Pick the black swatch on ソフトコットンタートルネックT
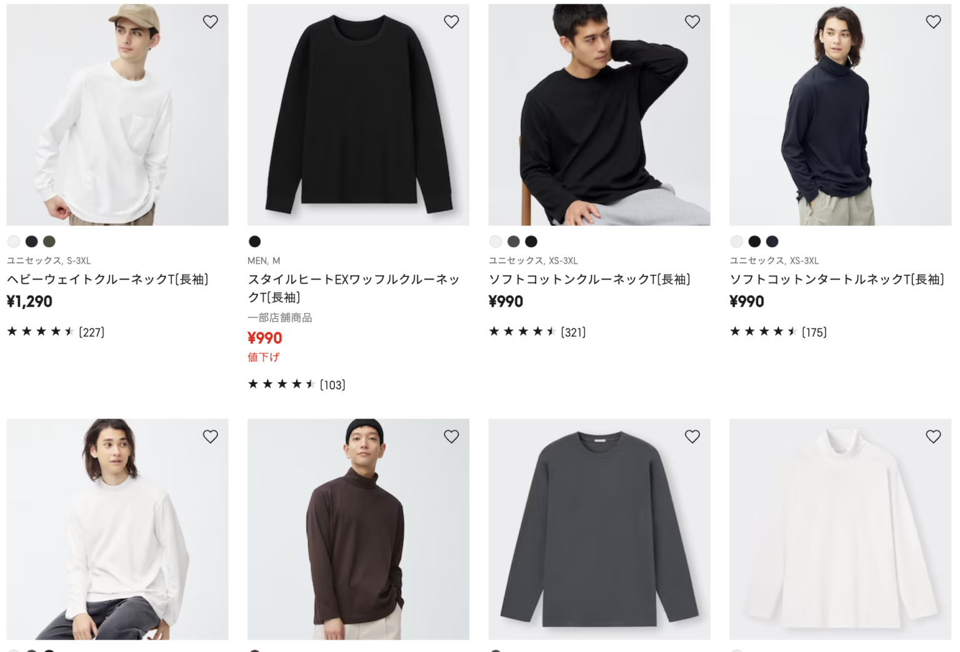This screenshot has width=960, height=652. tap(754, 241)
